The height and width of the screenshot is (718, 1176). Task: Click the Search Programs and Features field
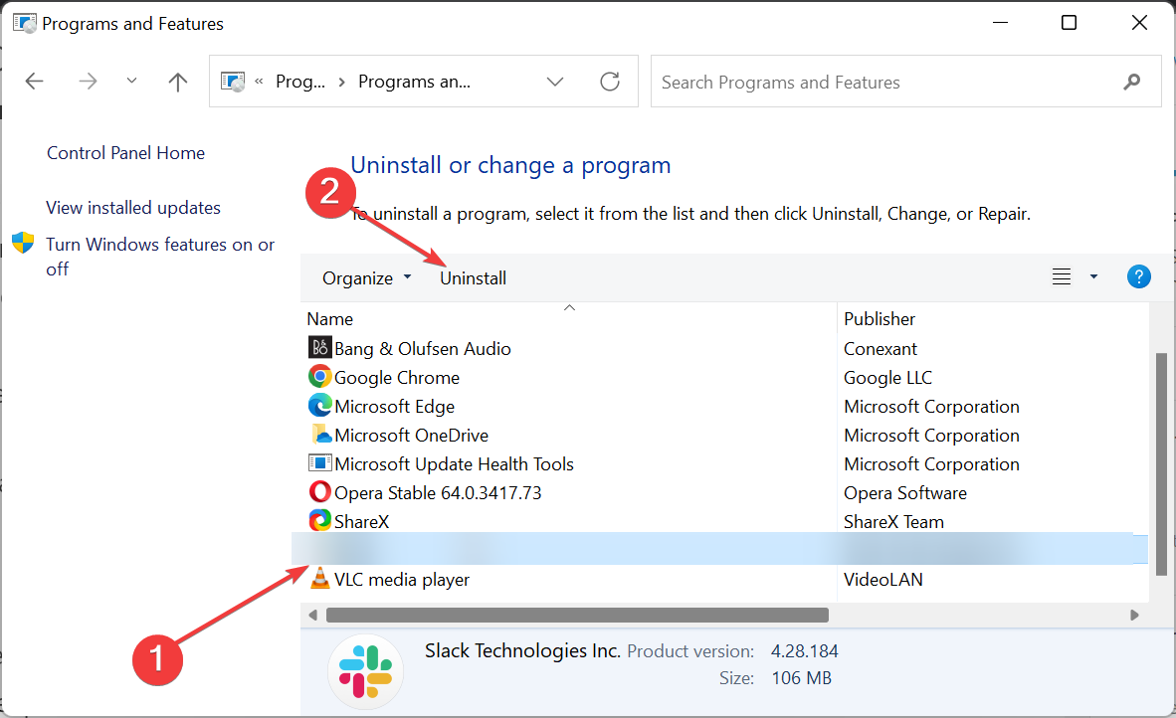(906, 82)
